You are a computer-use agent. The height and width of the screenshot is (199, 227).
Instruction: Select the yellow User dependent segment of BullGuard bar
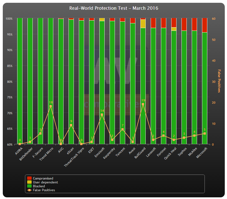click(143, 24)
